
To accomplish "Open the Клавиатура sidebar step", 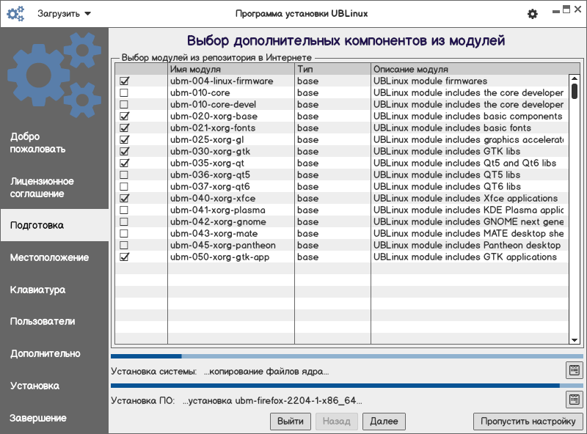I will (37, 290).
